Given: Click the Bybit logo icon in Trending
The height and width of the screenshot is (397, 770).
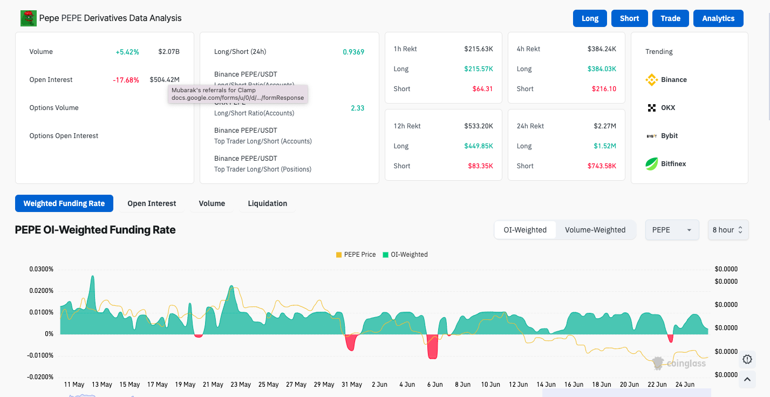Looking at the screenshot, I should click(652, 136).
